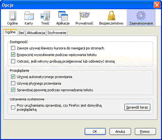
Task: Open the Aplikacje windows icon pane
Action: pos(63,18)
